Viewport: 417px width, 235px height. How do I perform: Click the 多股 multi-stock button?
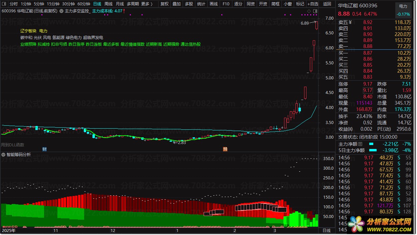(189, 4)
